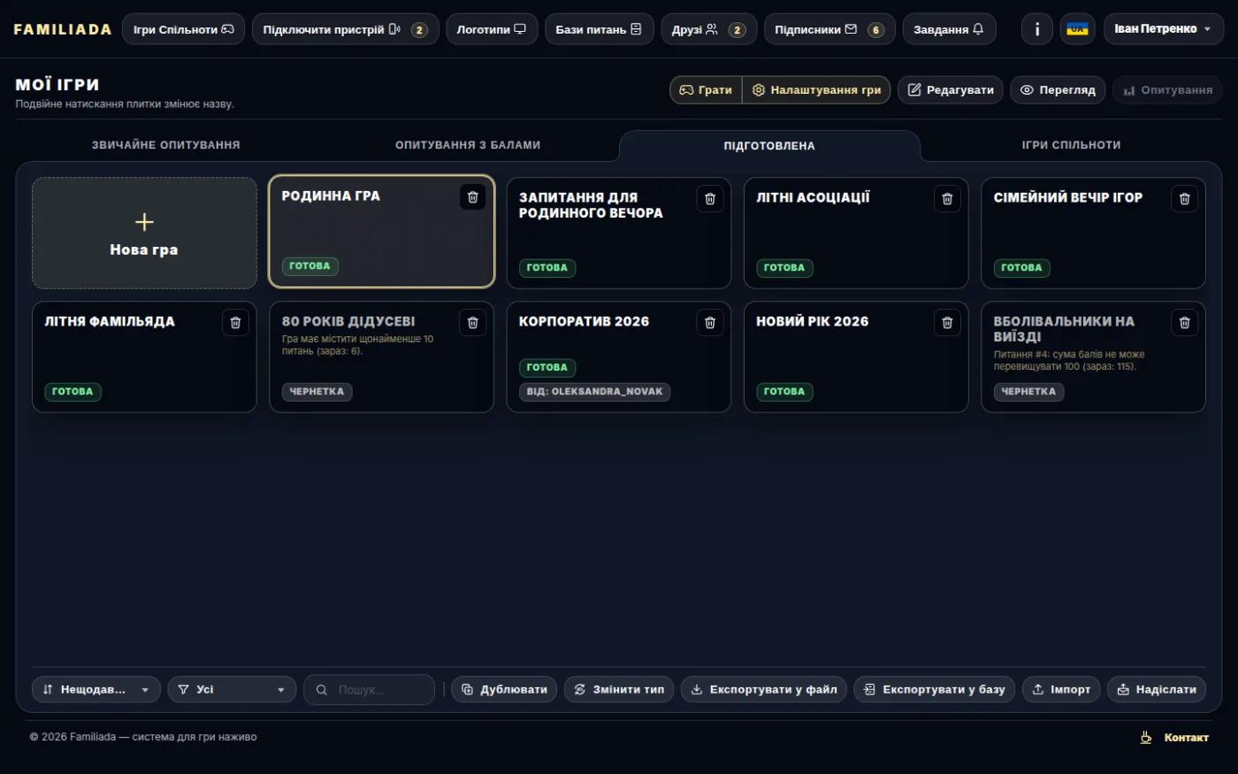Trash the 80 РОКІВ ДІДУСЕВІ draft

tap(472, 323)
